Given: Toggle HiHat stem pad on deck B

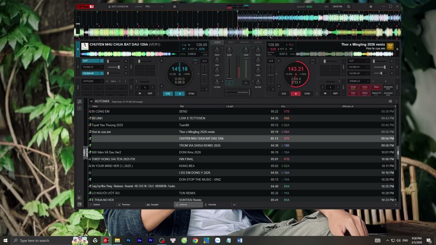Looking at the screenshot, I should pyautogui.click(x=364, y=93).
